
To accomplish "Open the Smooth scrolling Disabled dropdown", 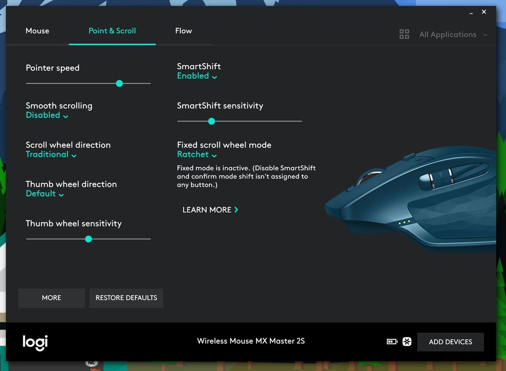I will coord(47,115).
